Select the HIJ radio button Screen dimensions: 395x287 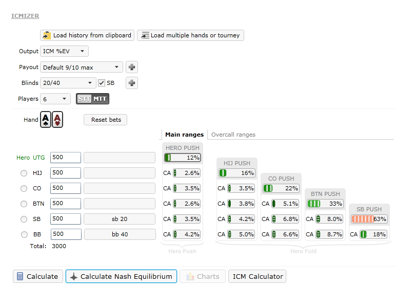point(24,173)
